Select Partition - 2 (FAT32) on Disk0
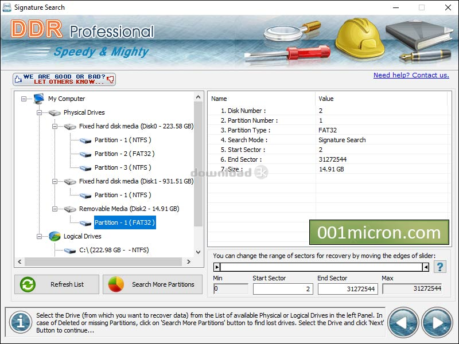This screenshot has height=344, width=459. pos(125,154)
